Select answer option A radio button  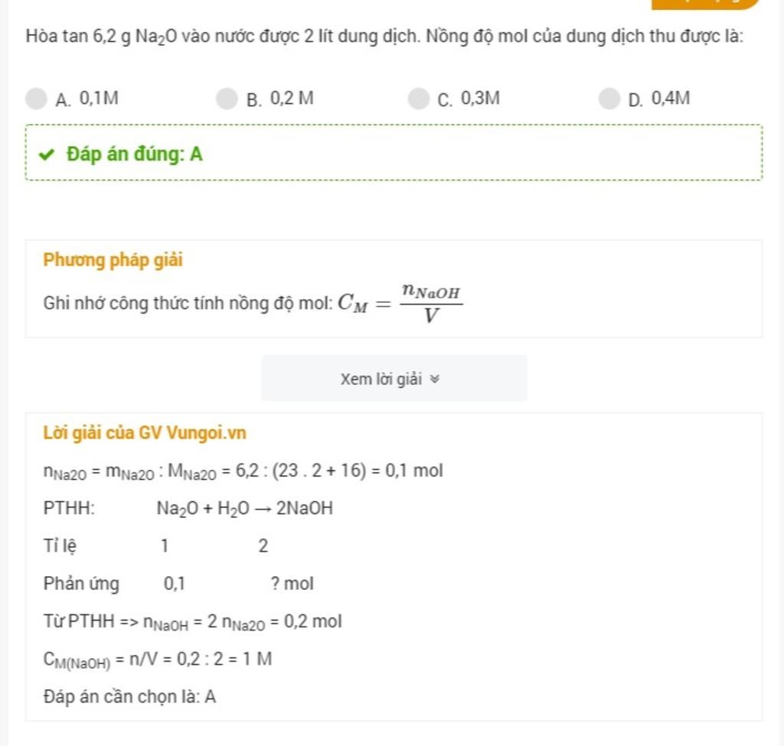pos(36,99)
